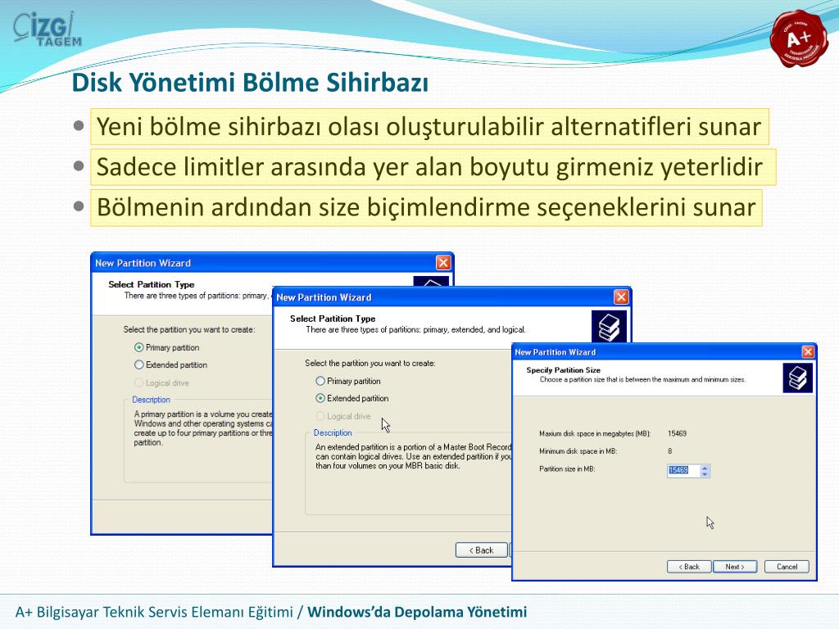Click the Description label in the middle wizard
The height and width of the screenshot is (629, 839).
333,432
